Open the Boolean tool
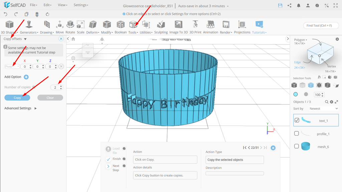342x192 pixels. click(x=121, y=27)
